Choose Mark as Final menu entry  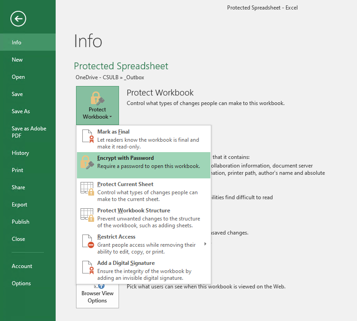click(144, 139)
